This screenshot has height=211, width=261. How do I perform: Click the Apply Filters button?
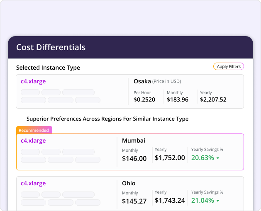click(229, 66)
